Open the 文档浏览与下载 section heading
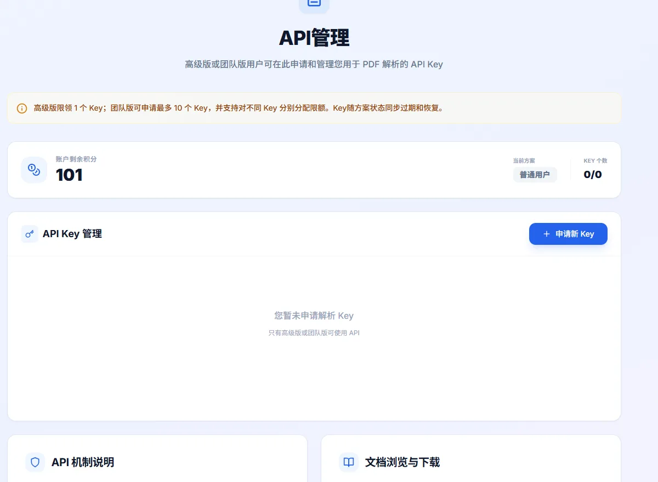 click(x=402, y=462)
